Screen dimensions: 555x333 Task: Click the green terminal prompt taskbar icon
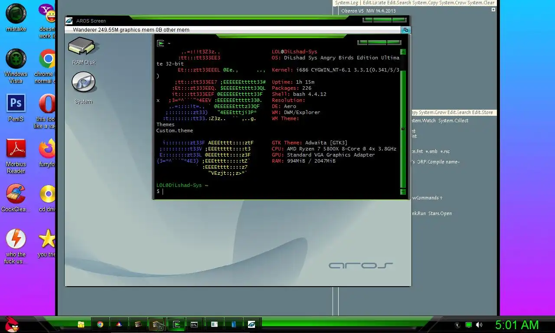[x=176, y=324]
